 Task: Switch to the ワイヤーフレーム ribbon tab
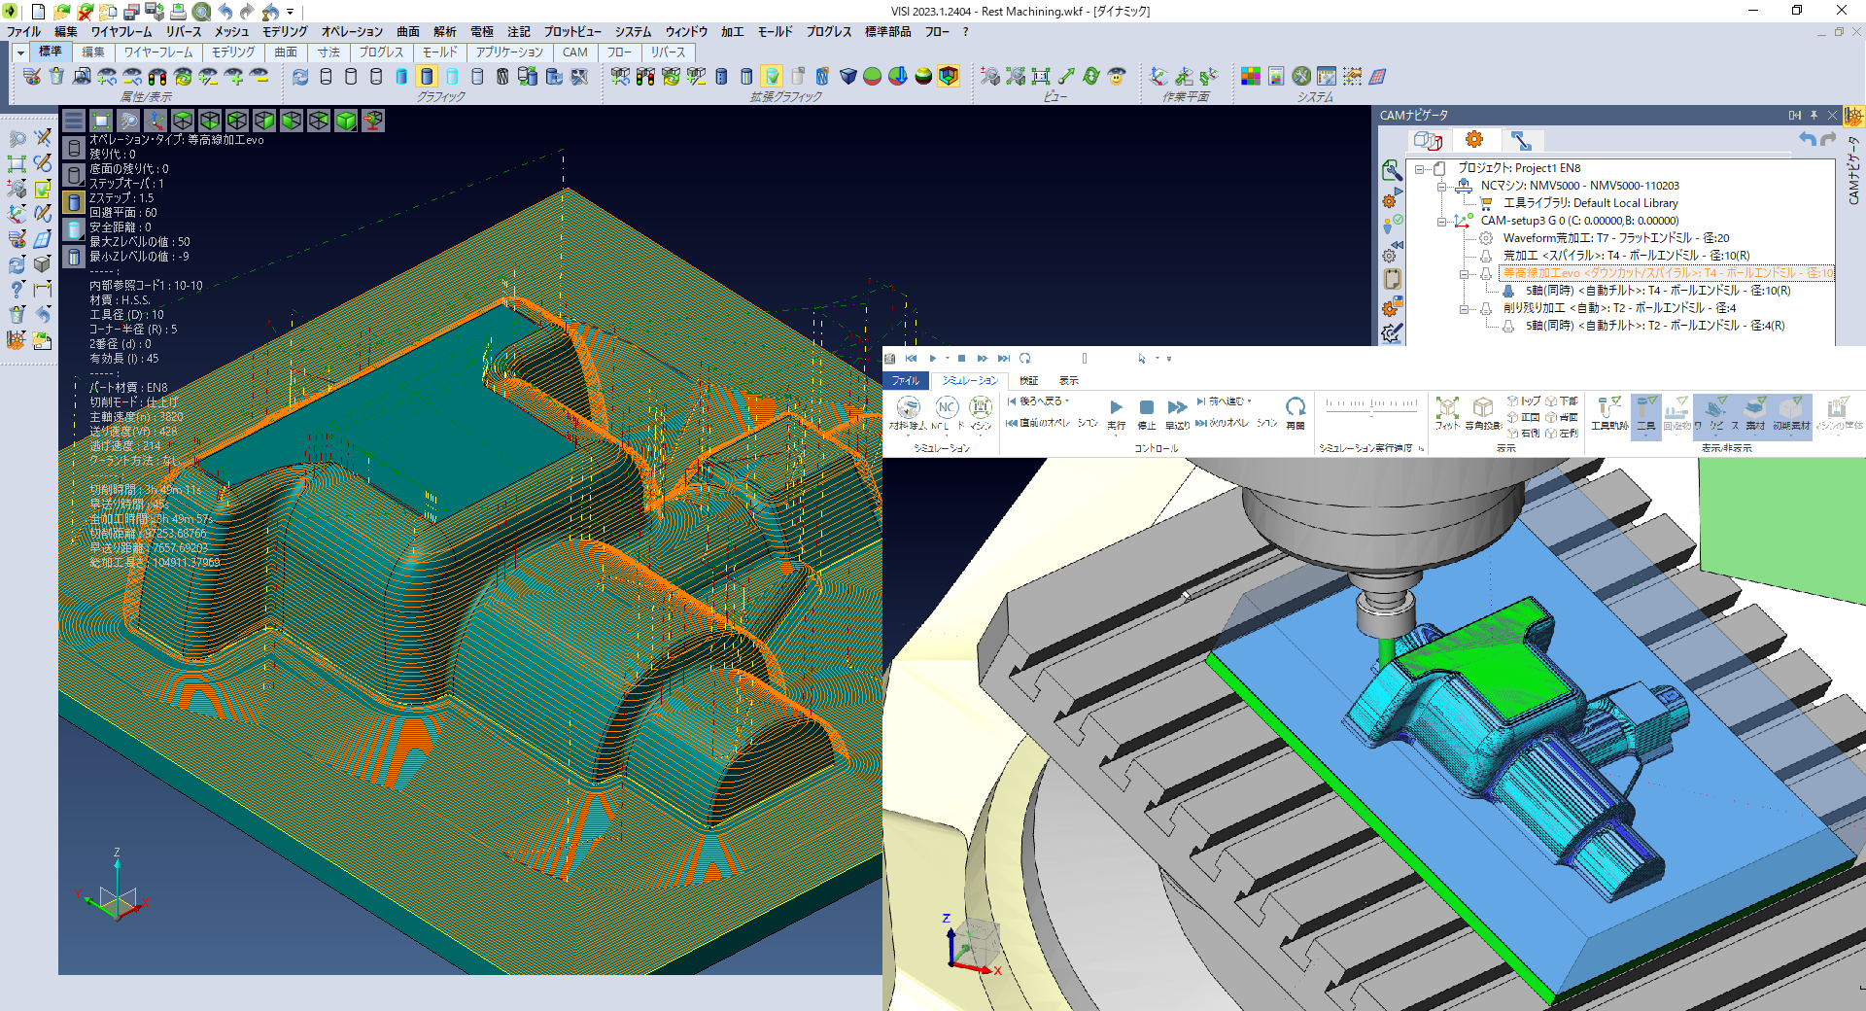pos(157,52)
